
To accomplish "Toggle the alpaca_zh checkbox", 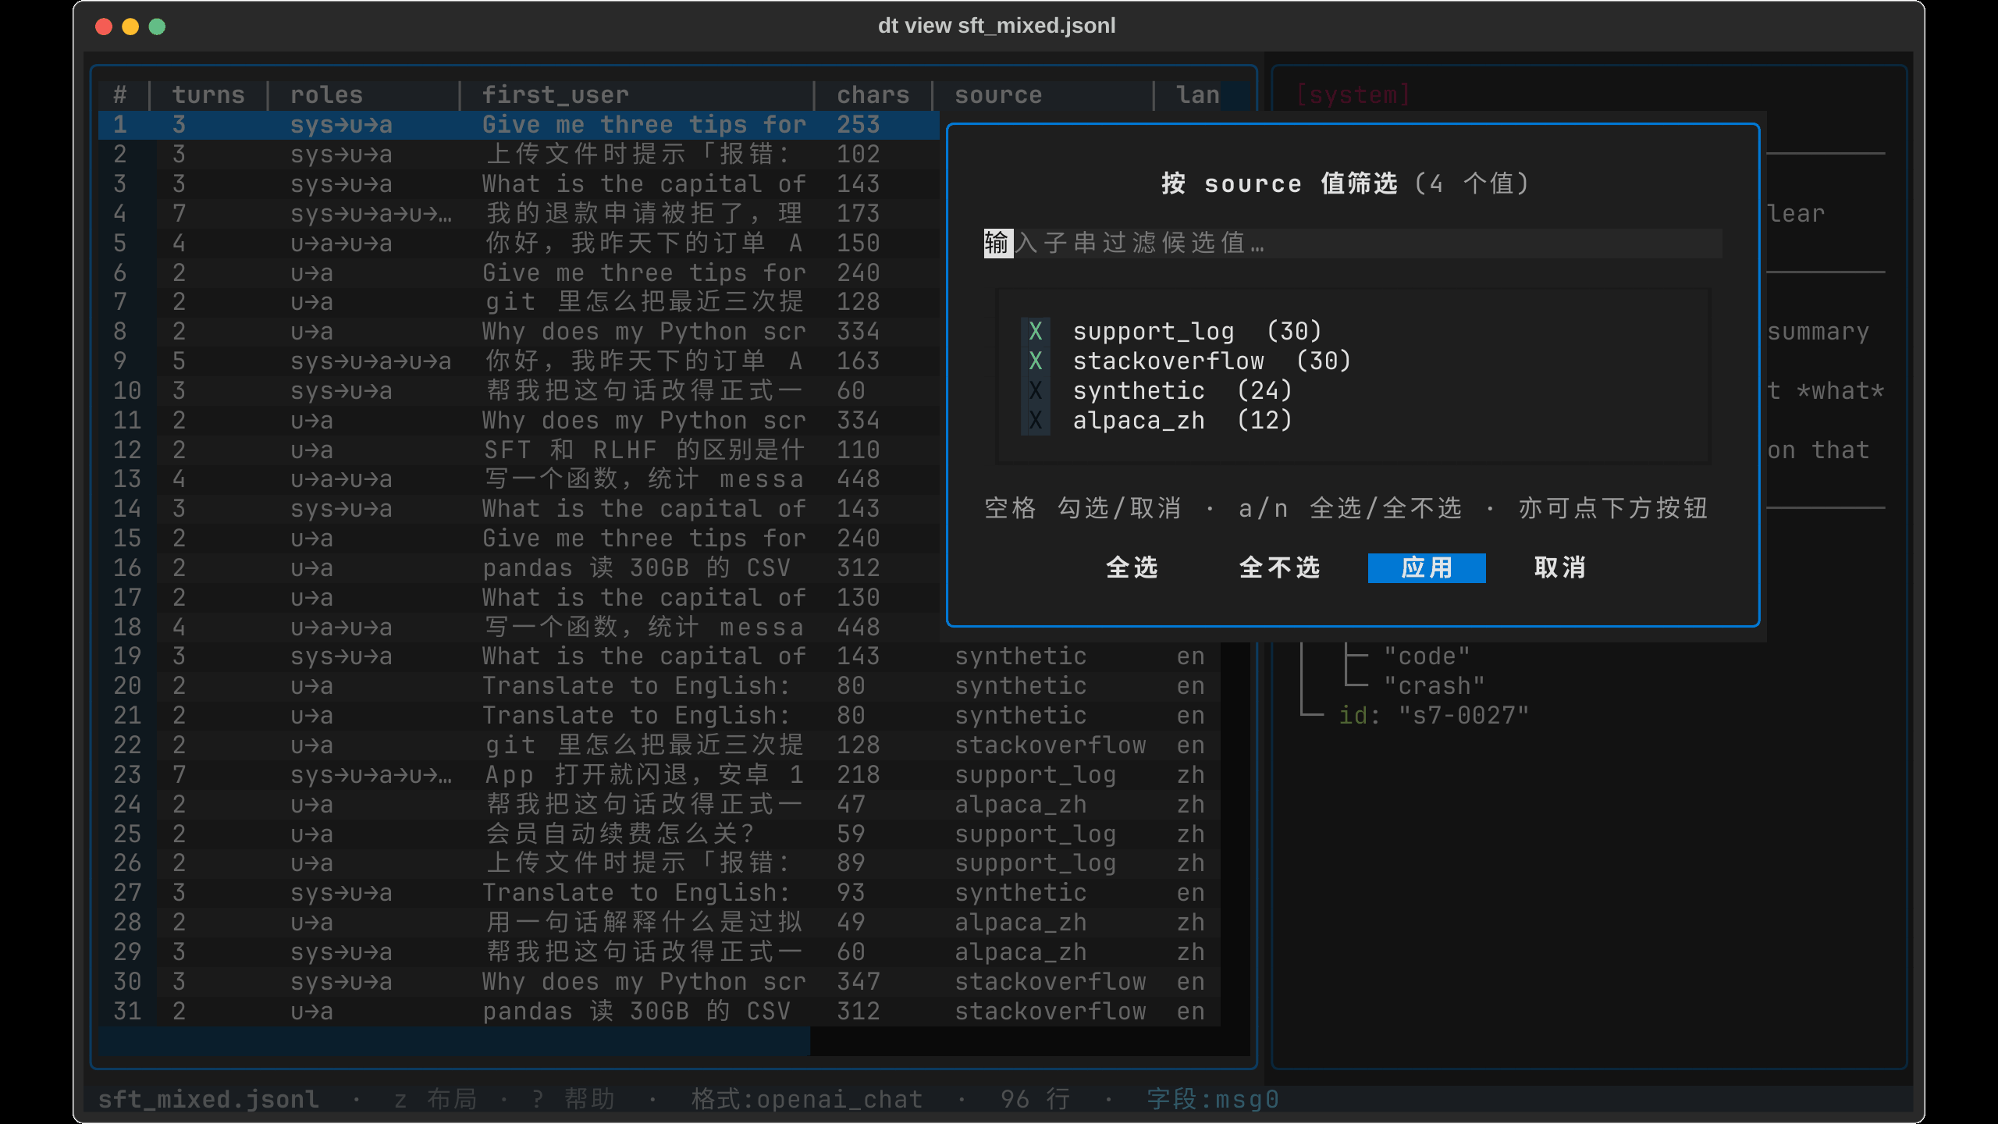I will point(1035,420).
